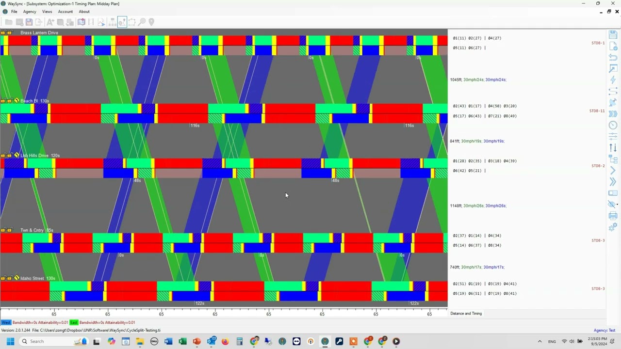Click the Lsb Hills Drive 120s label

coord(40,156)
